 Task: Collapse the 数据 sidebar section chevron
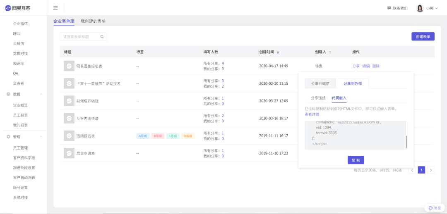41,94
